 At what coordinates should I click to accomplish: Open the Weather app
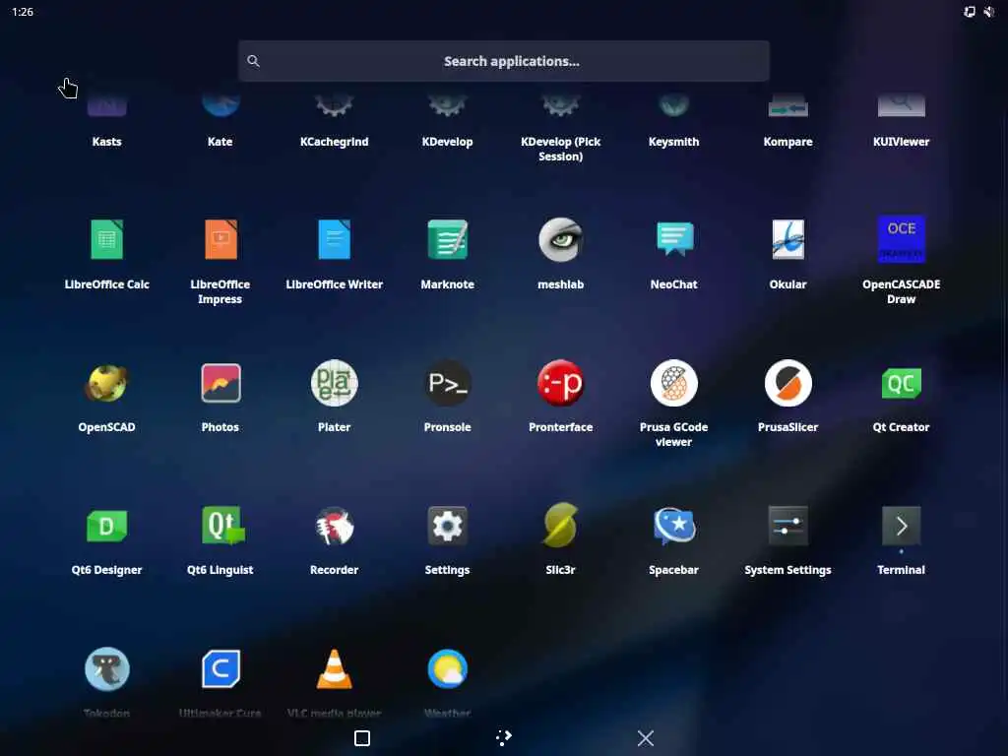448,683
